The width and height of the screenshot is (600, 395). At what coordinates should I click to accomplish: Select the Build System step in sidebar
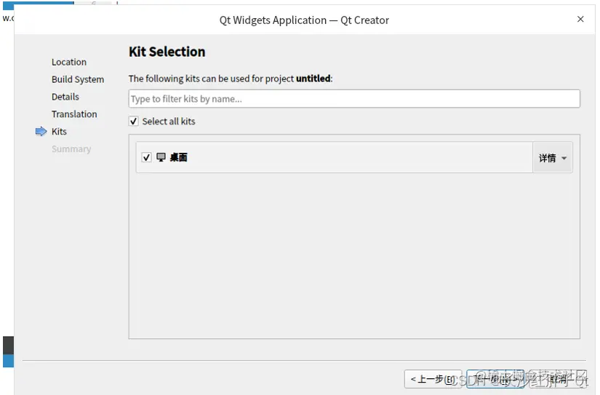coord(78,79)
